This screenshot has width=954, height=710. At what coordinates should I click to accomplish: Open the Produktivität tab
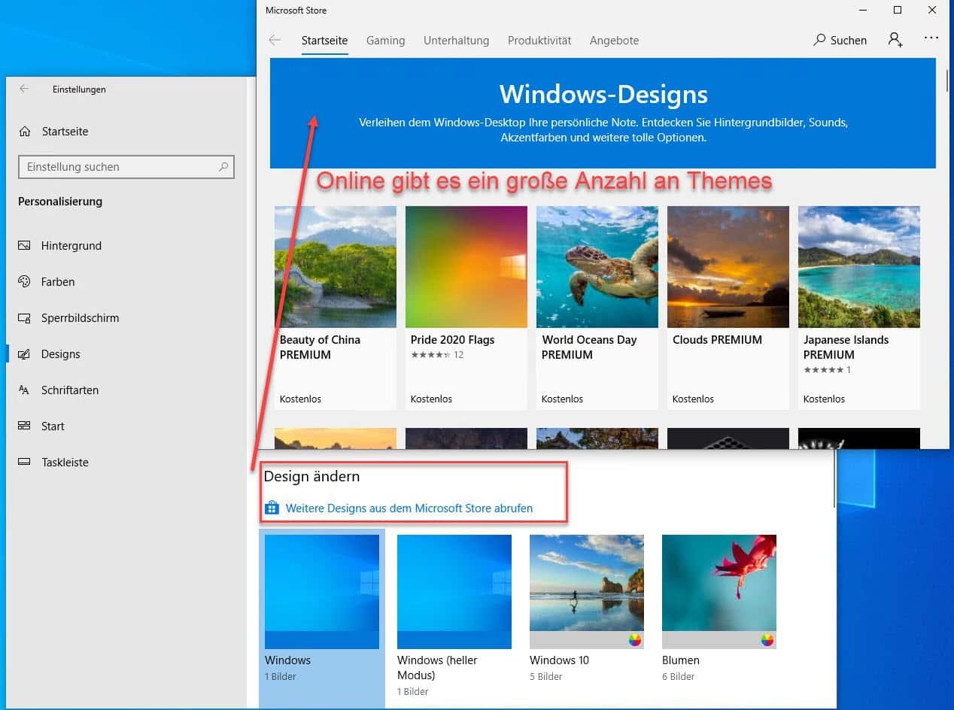(539, 41)
